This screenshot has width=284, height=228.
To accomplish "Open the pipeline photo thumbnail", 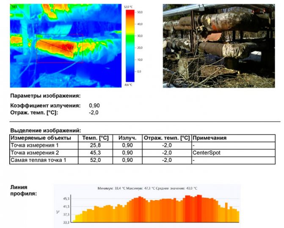I will (218, 46).
